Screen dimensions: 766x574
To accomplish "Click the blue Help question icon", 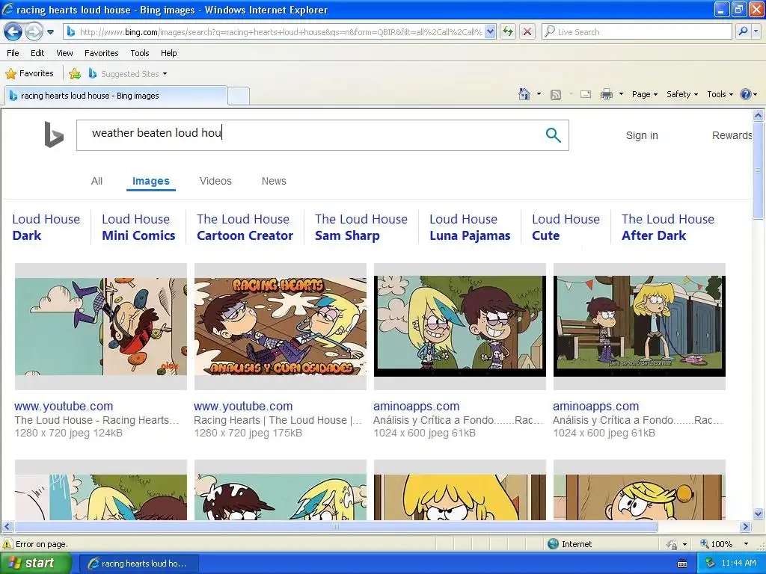I will [x=746, y=94].
